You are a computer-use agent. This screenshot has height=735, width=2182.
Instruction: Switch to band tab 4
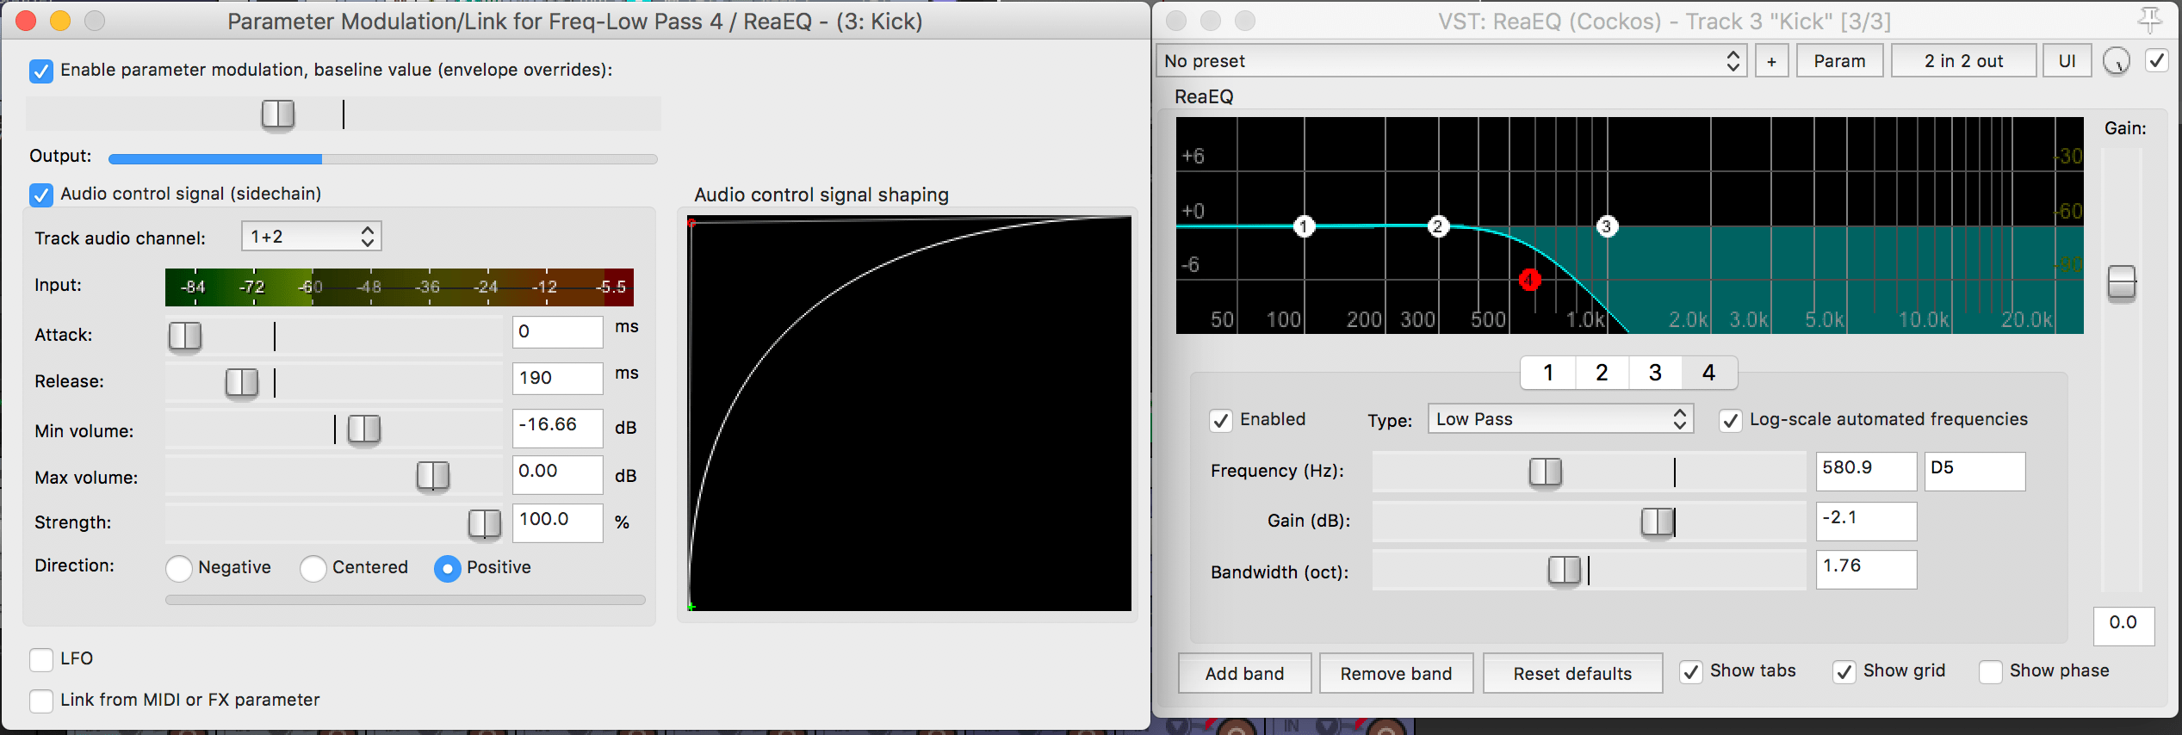click(1709, 373)
